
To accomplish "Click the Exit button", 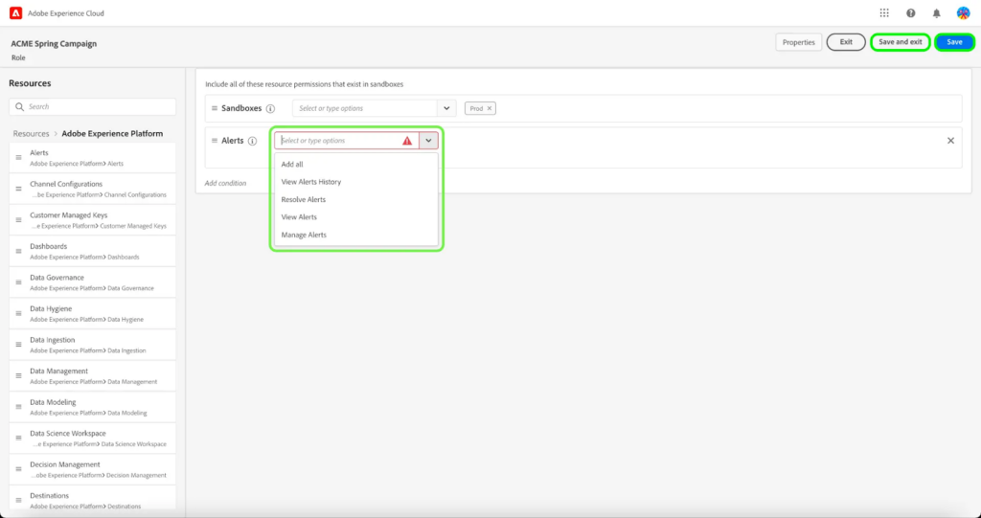I will click(x=846, y=42).
